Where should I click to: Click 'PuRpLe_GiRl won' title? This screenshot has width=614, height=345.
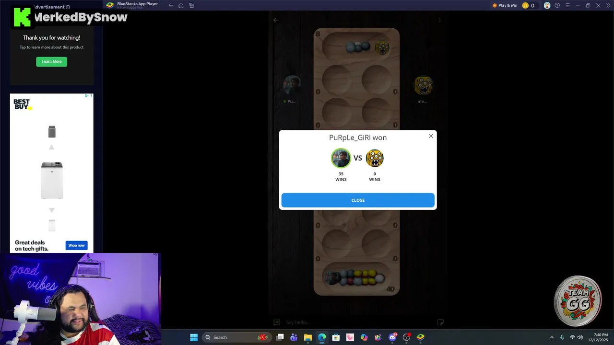pyautogui.click(x=358, y=138)
